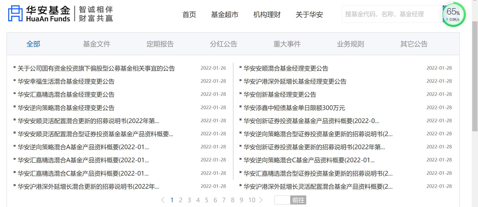This screenshot has width=478, height=207.
Task: Select page 1 in pagination
Action: 172,200
